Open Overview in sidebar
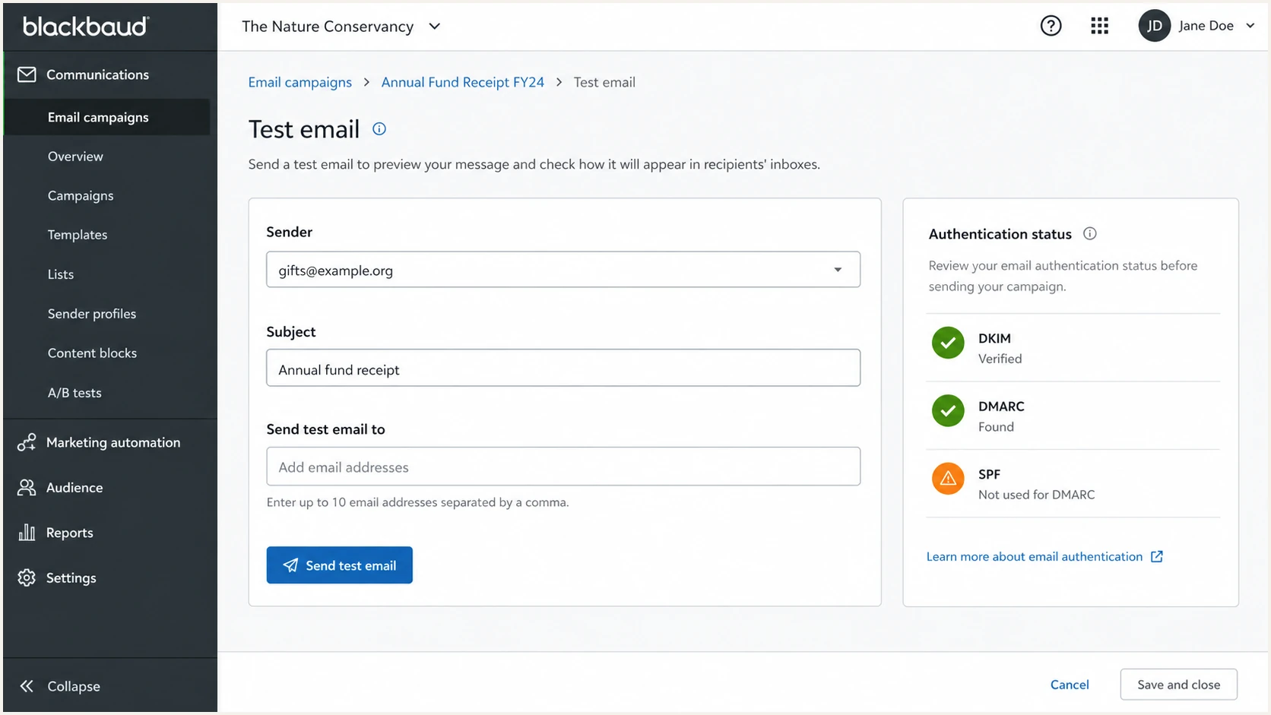Viewport: 1271px width, 715px height. [75, 157]
